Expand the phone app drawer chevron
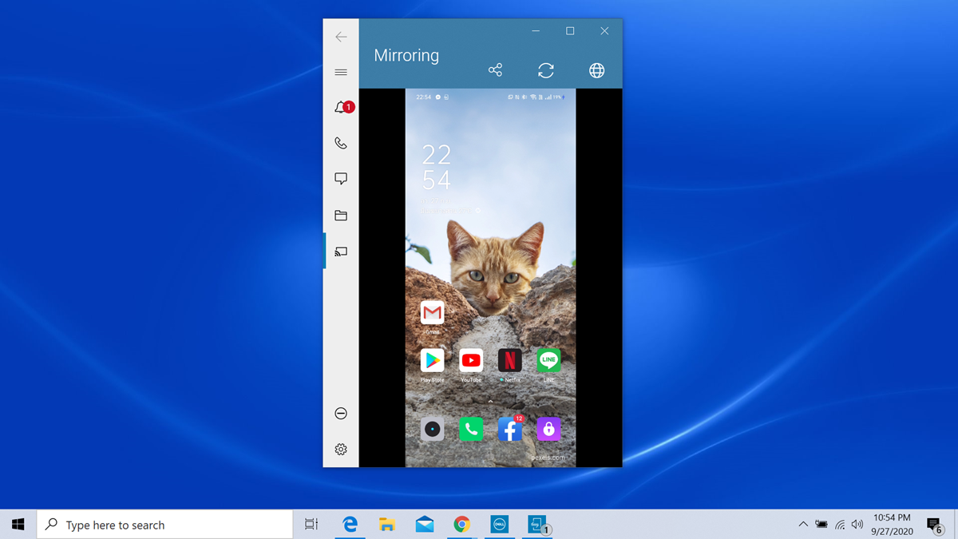Screen dimensions: 958x539 (x=490, y=402)
